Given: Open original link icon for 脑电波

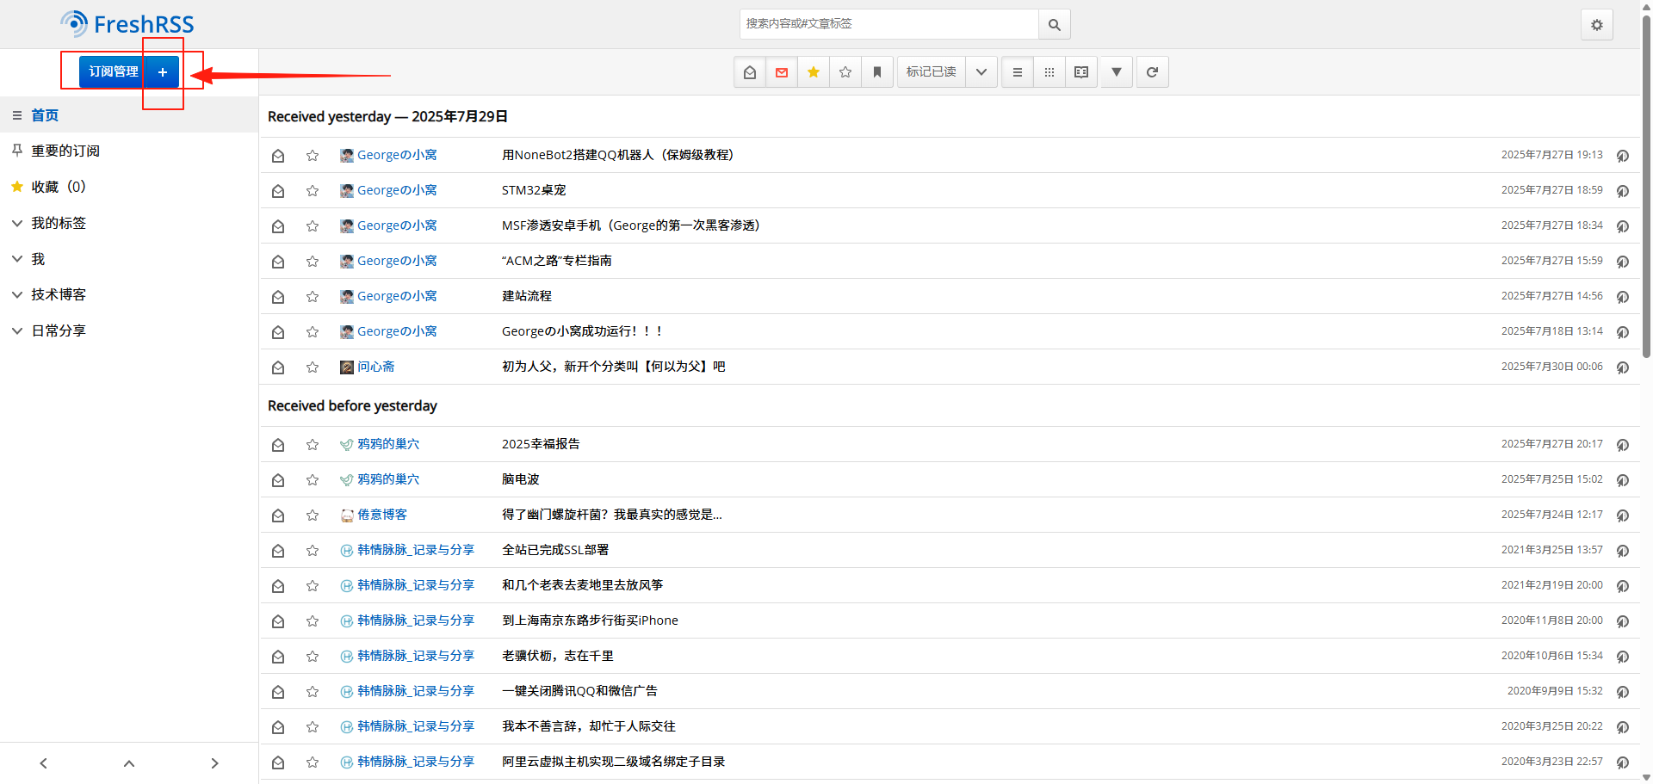Looking at the screenshot, I should [x=1623, y=480].
